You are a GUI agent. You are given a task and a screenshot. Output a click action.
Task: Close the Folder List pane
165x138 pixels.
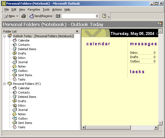[x=77, y=31]
